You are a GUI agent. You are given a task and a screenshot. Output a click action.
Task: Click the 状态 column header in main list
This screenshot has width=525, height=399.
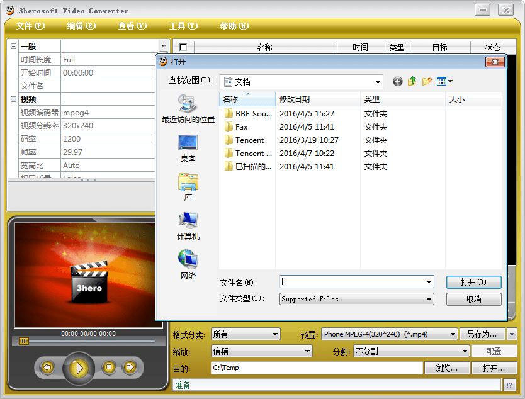point(493,47)
